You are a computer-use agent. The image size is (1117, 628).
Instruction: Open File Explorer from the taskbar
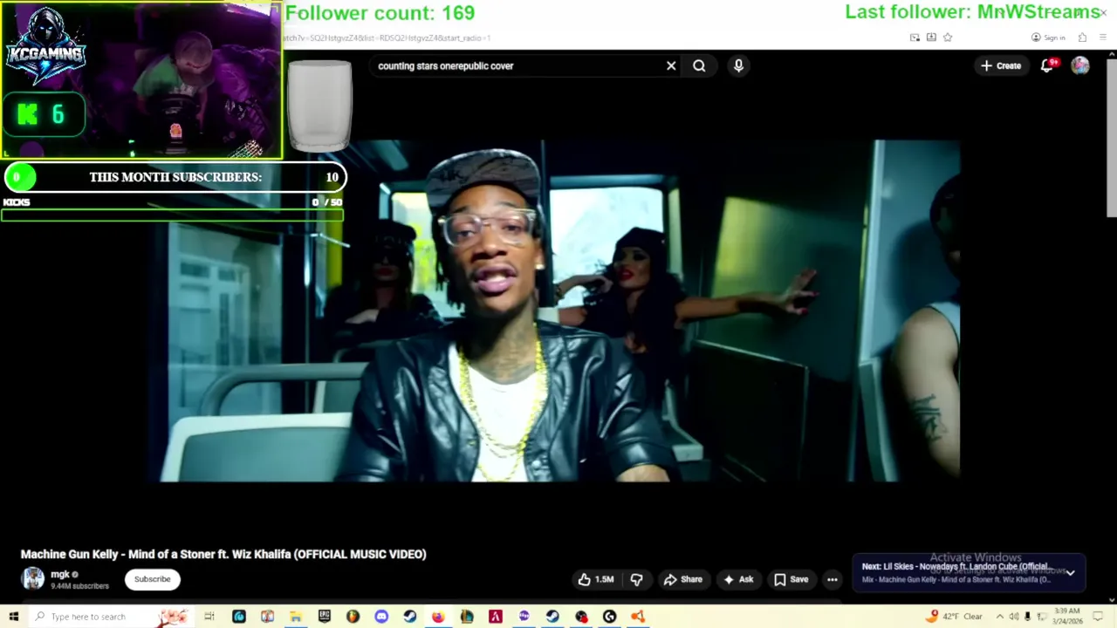(x=296, y=617)
